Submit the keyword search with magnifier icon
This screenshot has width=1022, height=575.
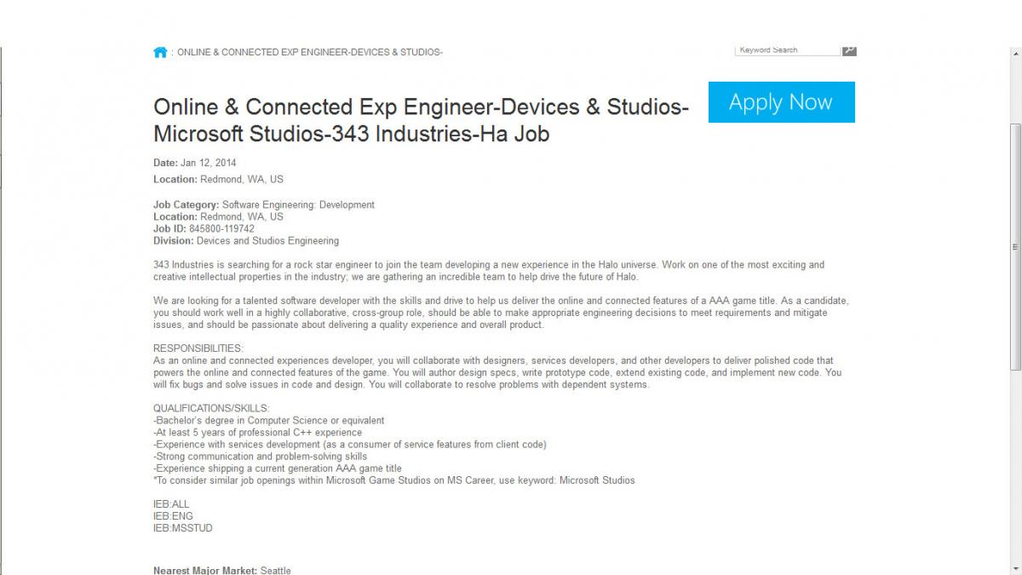849,50
